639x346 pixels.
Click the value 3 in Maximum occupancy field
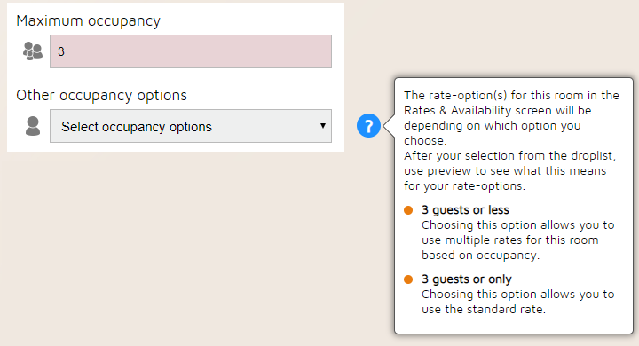coord(61,51)
